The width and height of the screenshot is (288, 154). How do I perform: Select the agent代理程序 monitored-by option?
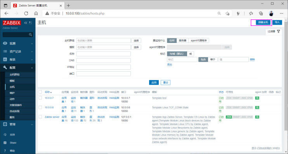199,41
